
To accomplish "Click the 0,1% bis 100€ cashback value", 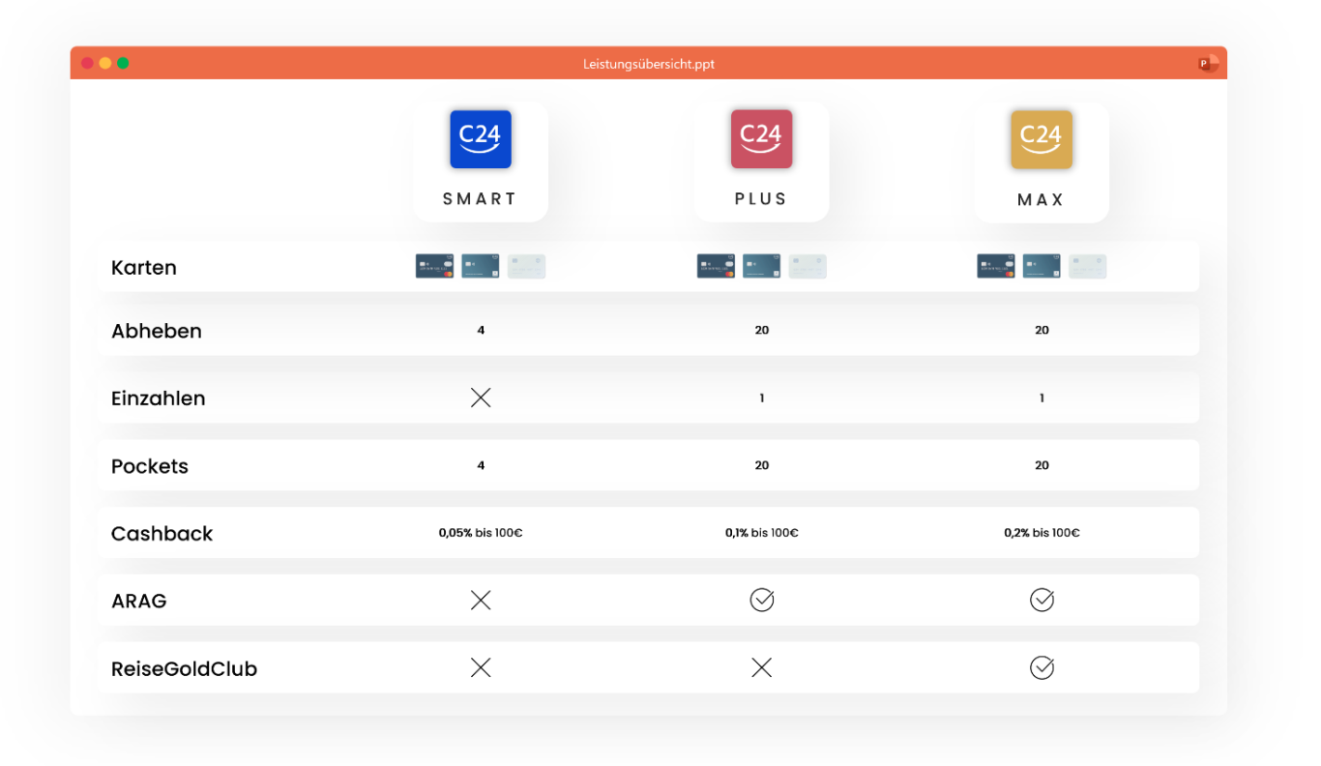I will pos(762,533).
